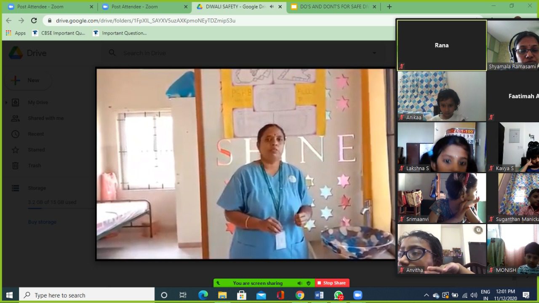Click the muted mic icon in Rana's tile
This screenshot has height=303, width=539.
coord(402,66)
